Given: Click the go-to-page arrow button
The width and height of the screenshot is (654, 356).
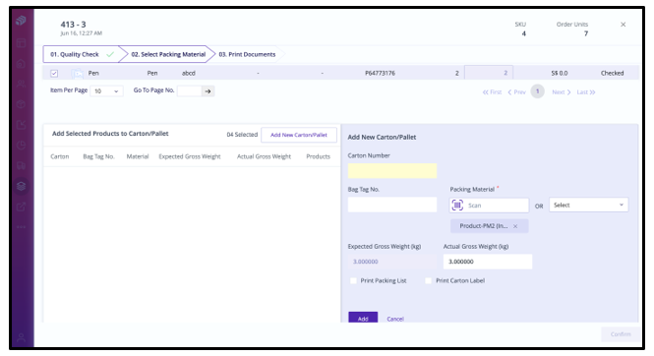Looking at the screenshot, I should tap(208, 90).
